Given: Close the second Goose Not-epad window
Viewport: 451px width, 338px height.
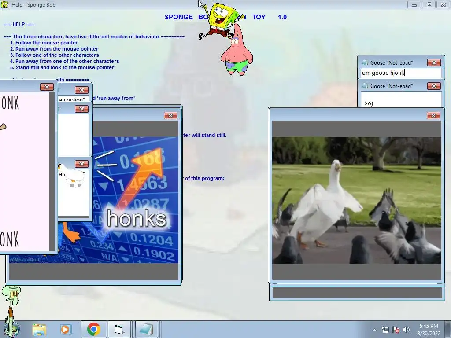Looking at the screenshot, I should (434, 86).
